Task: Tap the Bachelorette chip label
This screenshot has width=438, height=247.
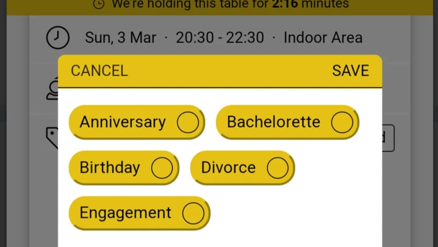Action: point(273,122)
